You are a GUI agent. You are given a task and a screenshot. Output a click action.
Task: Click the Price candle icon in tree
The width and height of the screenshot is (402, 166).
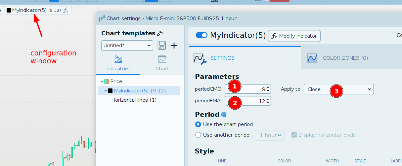click(x=107, y=82)
